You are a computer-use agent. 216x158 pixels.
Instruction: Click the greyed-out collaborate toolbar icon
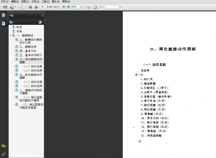pos(22,7)
